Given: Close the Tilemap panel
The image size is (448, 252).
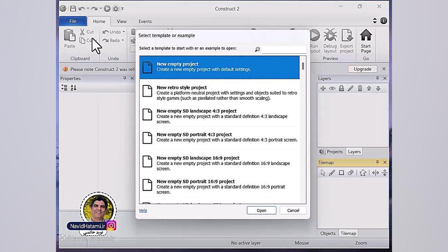Looking at the screenshot, I should click(385, 162).
